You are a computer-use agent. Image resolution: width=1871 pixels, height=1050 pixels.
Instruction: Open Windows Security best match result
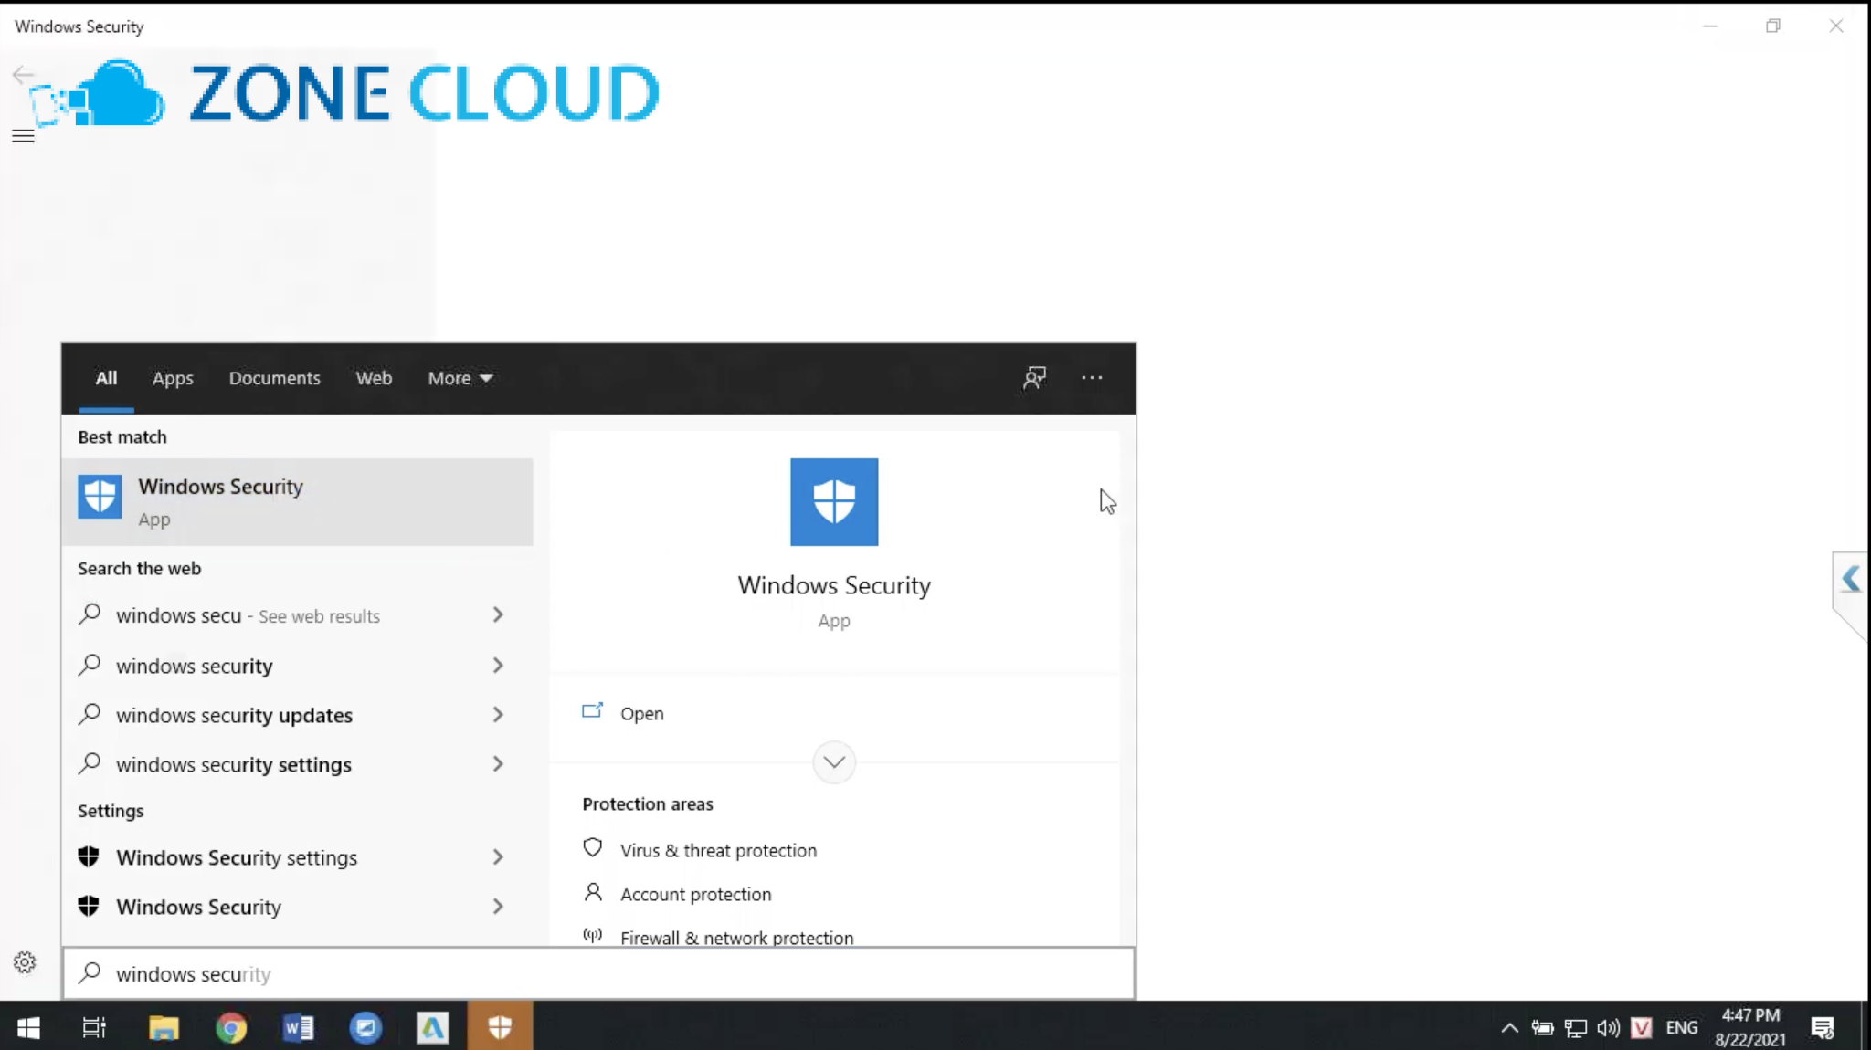[297, 501]
